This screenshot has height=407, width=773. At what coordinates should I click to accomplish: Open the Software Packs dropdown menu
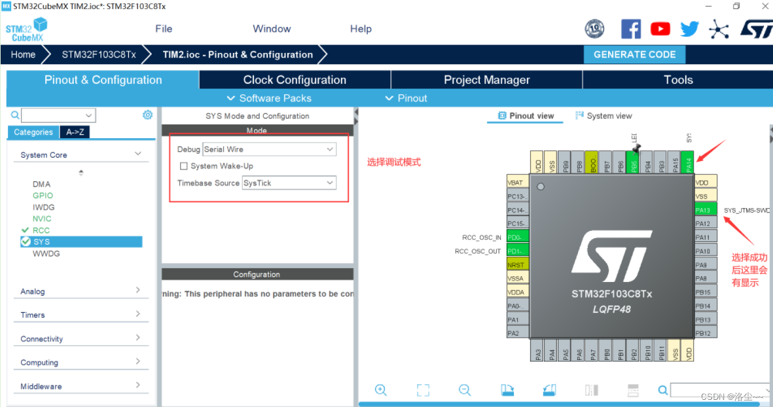(268, 98)
